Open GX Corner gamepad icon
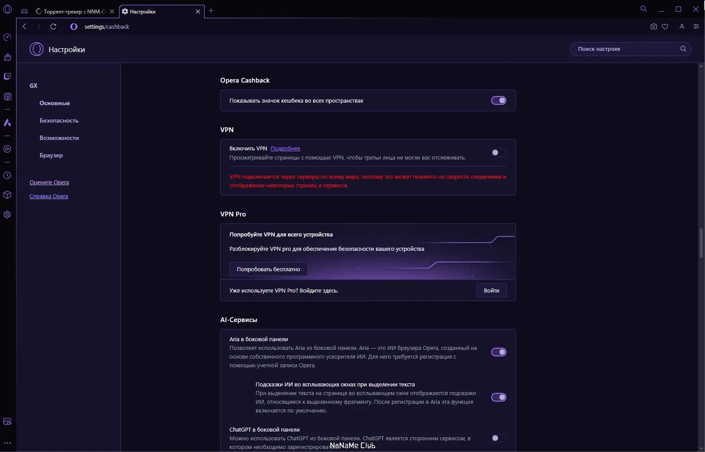Screen dimensions: 705x452 (x=24, y=11)
